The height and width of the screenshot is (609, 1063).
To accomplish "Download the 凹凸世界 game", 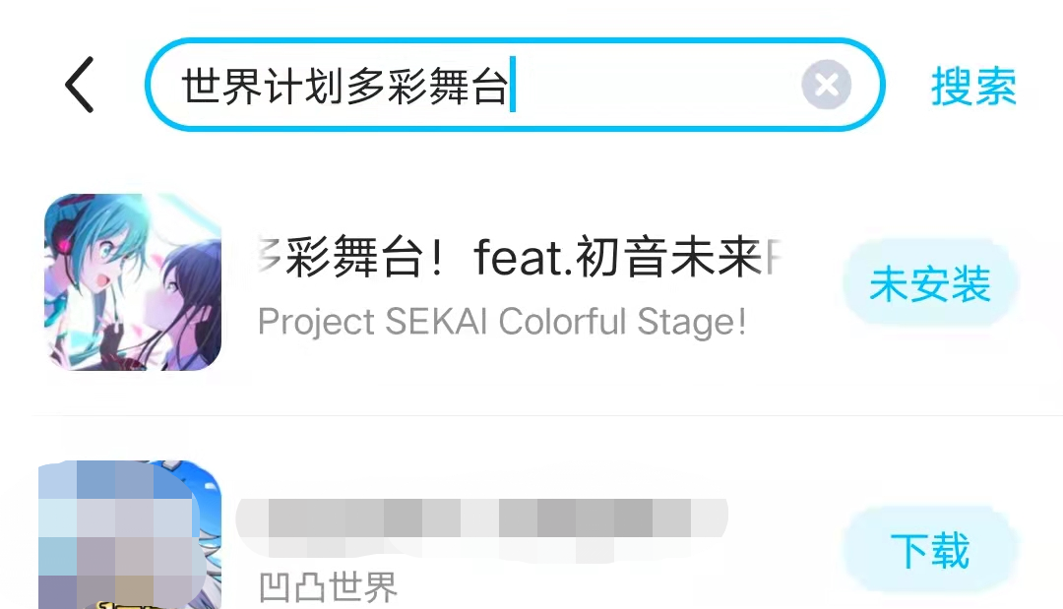I will point(929,550).
